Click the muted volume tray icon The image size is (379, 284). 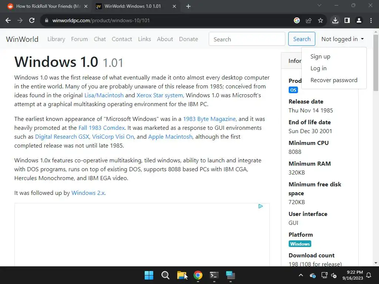(x=334, y=275)
